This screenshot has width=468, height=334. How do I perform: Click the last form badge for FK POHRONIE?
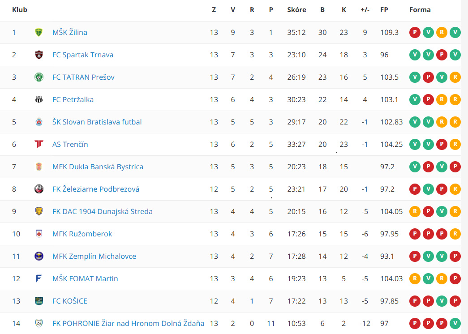(x=455, y=323)
